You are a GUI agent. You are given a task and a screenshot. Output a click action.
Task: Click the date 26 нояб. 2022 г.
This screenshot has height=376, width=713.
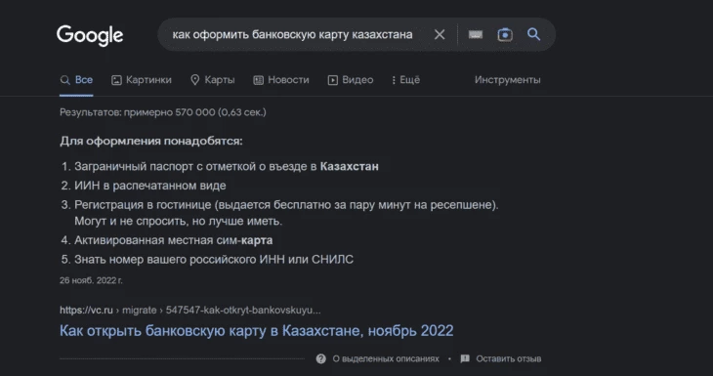coord(91,280)
